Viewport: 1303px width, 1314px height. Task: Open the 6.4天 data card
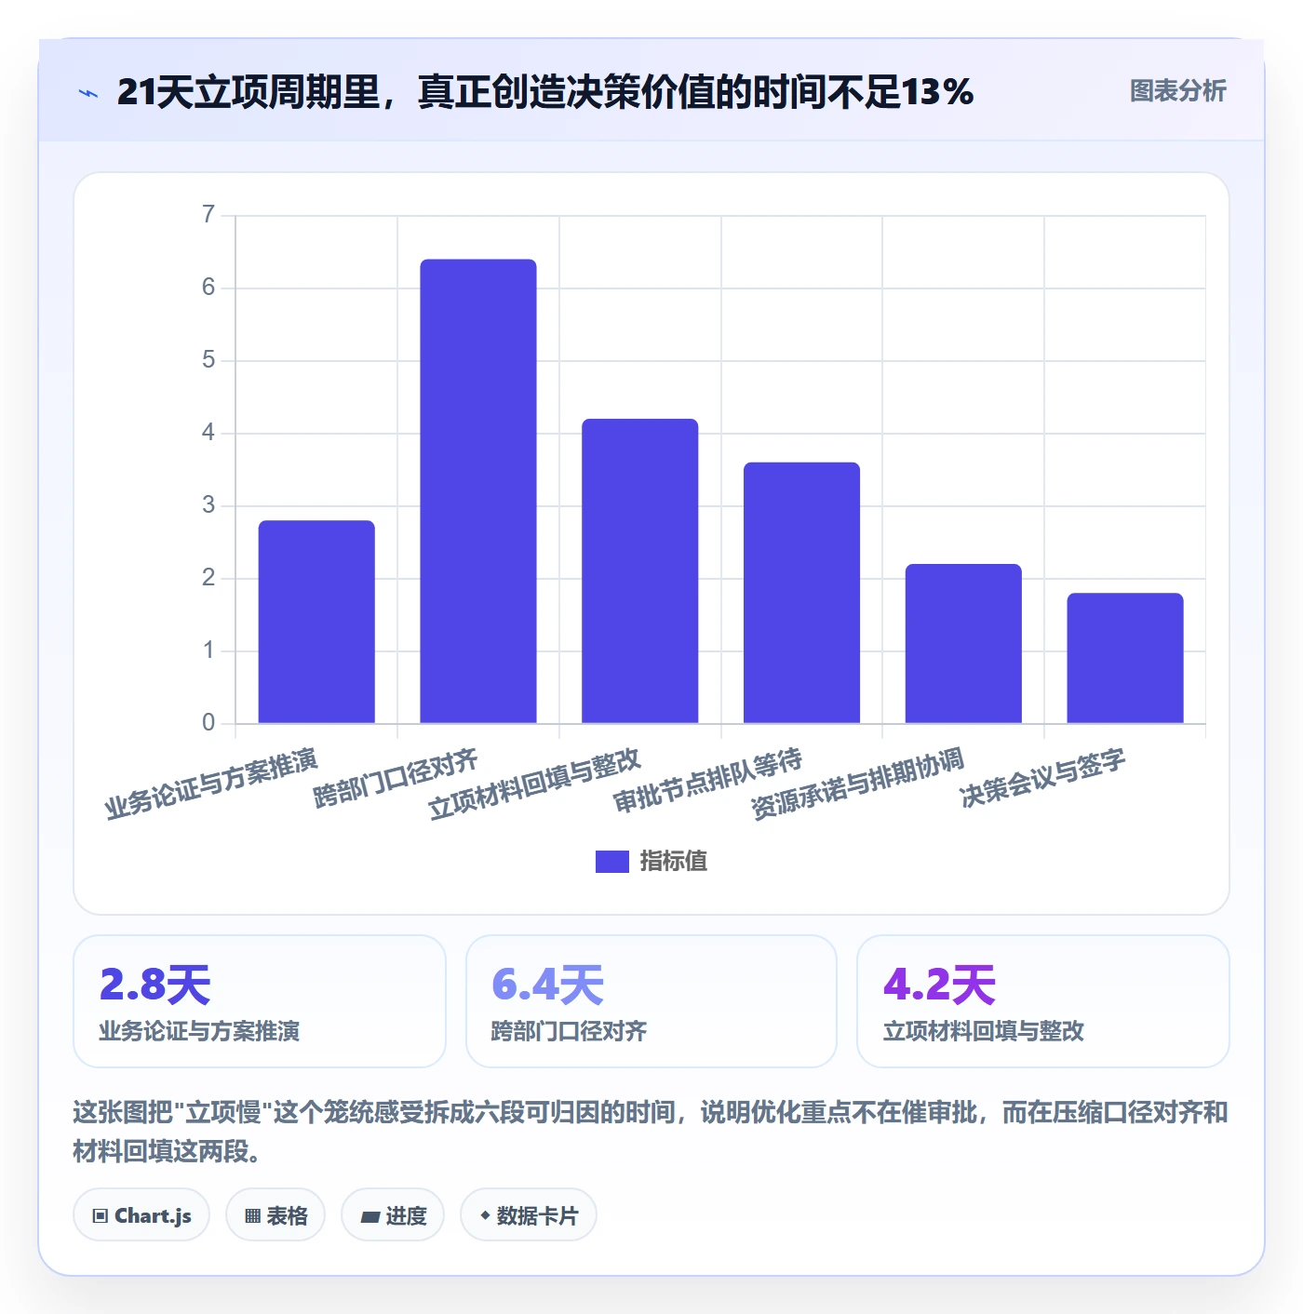point(651,1001)
